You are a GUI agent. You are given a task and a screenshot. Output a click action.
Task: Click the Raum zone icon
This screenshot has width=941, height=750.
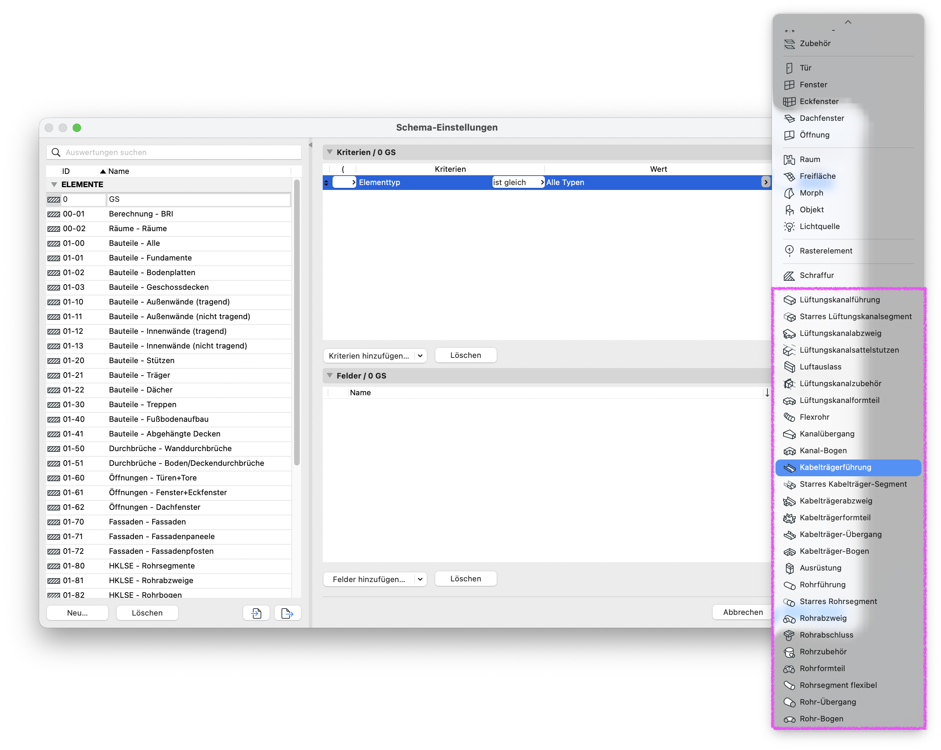[x=789, y=160]
